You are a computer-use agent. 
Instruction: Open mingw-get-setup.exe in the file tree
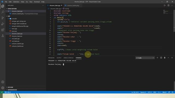[x=19, y=21]
